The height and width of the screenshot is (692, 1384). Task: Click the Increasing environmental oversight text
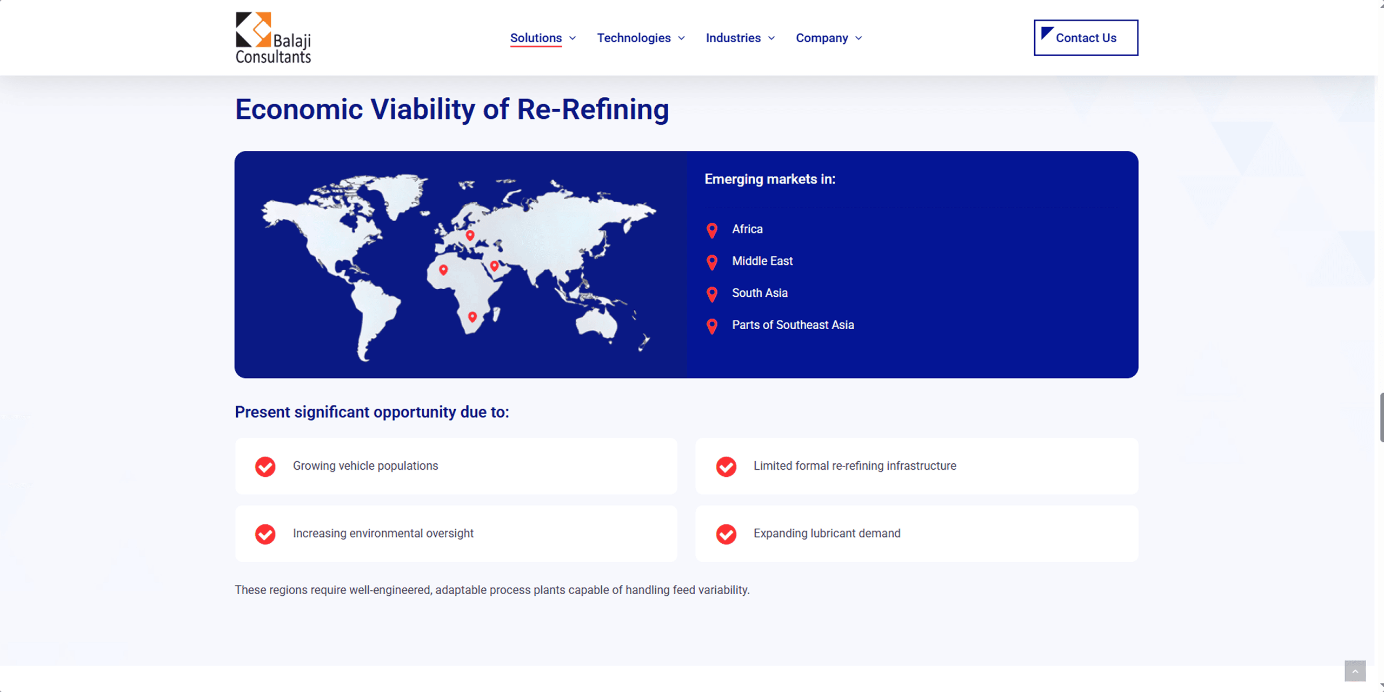coord(383,534)
